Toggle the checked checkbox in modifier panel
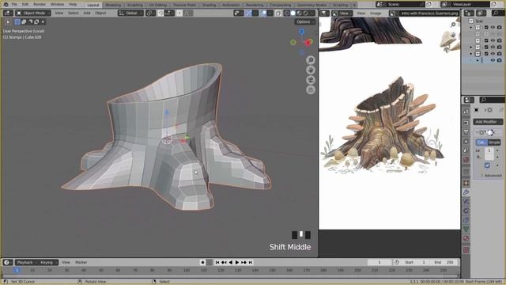The width and height of the screenshot is (506, 285). point(487,165)
